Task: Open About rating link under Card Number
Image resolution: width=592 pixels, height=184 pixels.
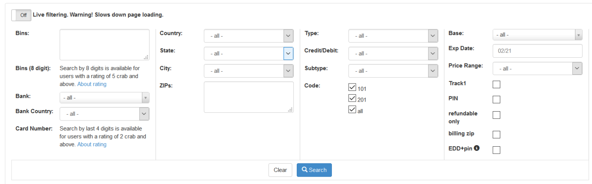Action: (x=92, y=144)
